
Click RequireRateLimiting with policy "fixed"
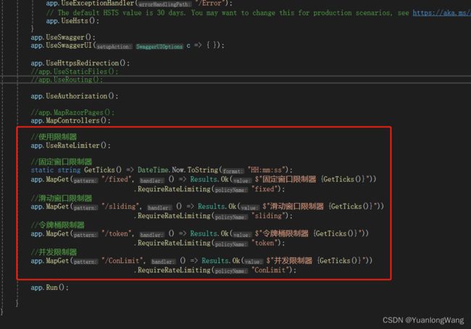(x=209, y=189)
